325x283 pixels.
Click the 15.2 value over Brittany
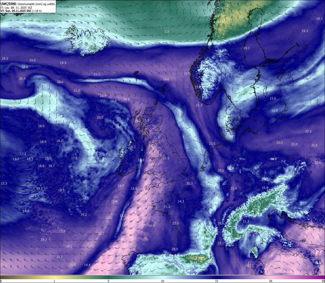(167, 207)
